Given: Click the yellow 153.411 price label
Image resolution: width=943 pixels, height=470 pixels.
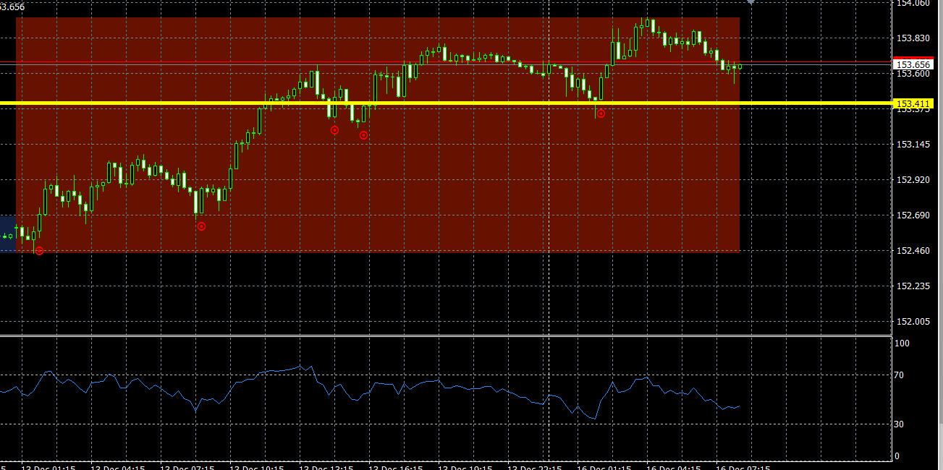Looking at the screenshot, I should pyautogui.click(x=912, y=104).
